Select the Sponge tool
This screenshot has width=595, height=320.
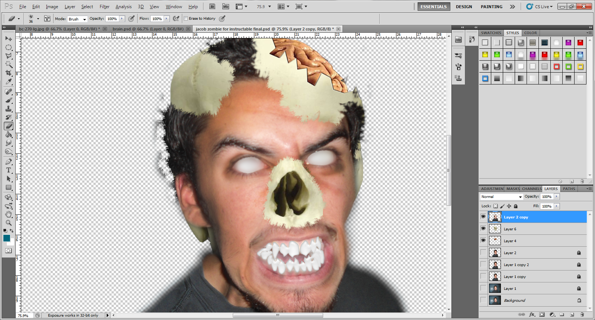coord(9,152)
